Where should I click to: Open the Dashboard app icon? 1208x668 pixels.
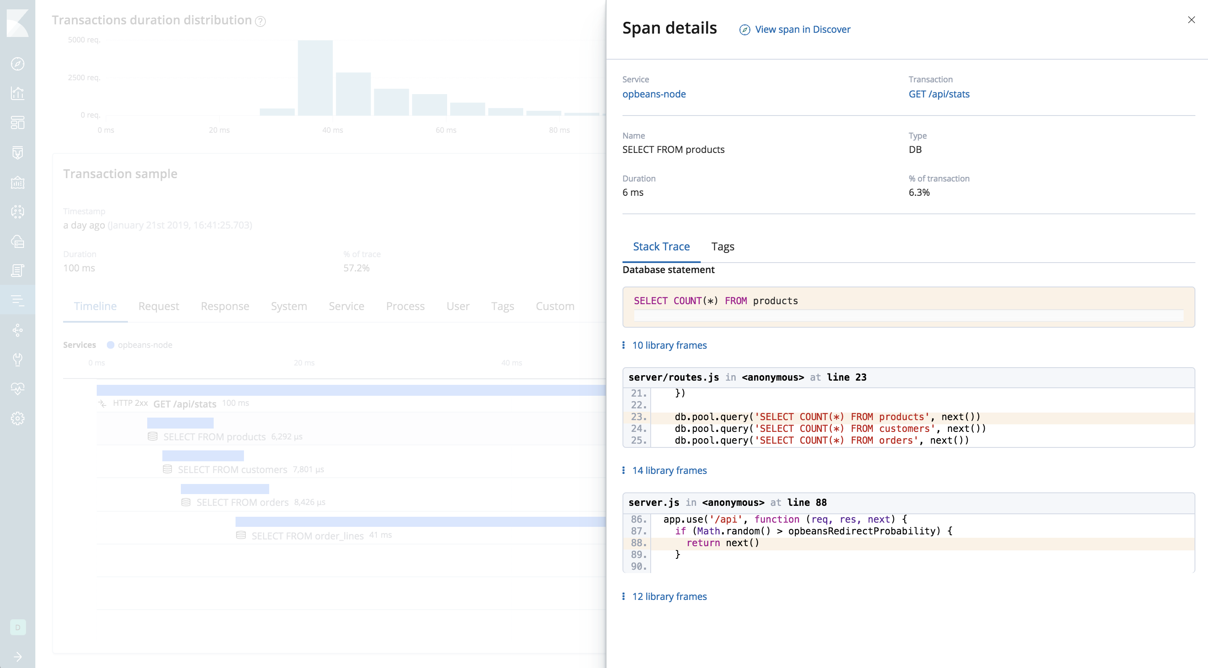[17, 123]
